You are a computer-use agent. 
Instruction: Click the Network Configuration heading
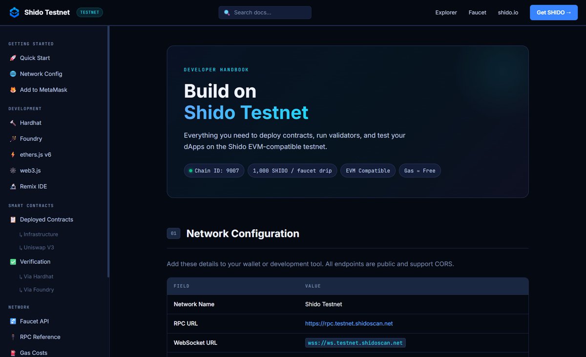243,234
